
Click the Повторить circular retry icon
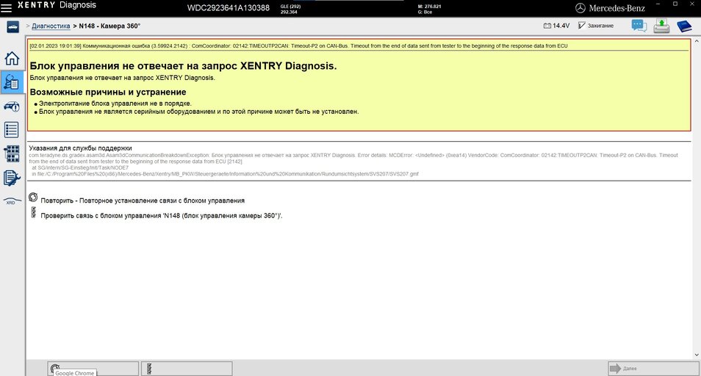click(x=33, y=197)
